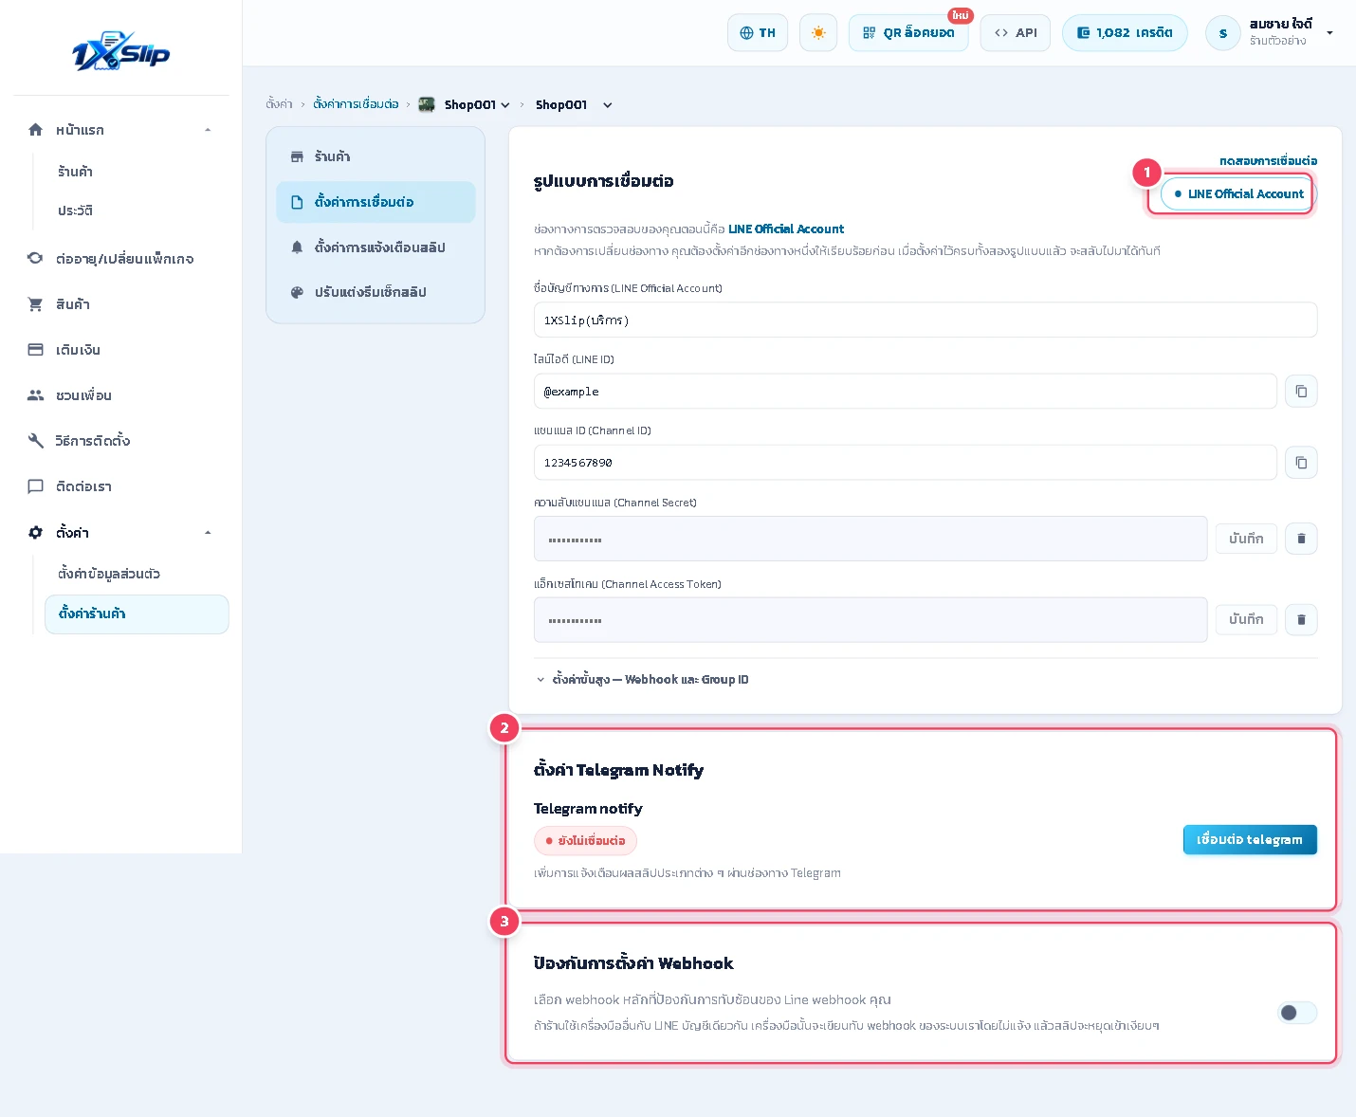The image size is (1356, 1117).
Task: Click the top-up เติมเงิน card icon
Action: coord(36,350)
